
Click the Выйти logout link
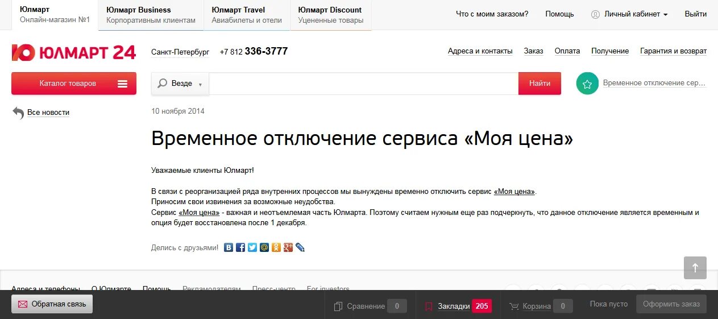(x=696, y=14)
